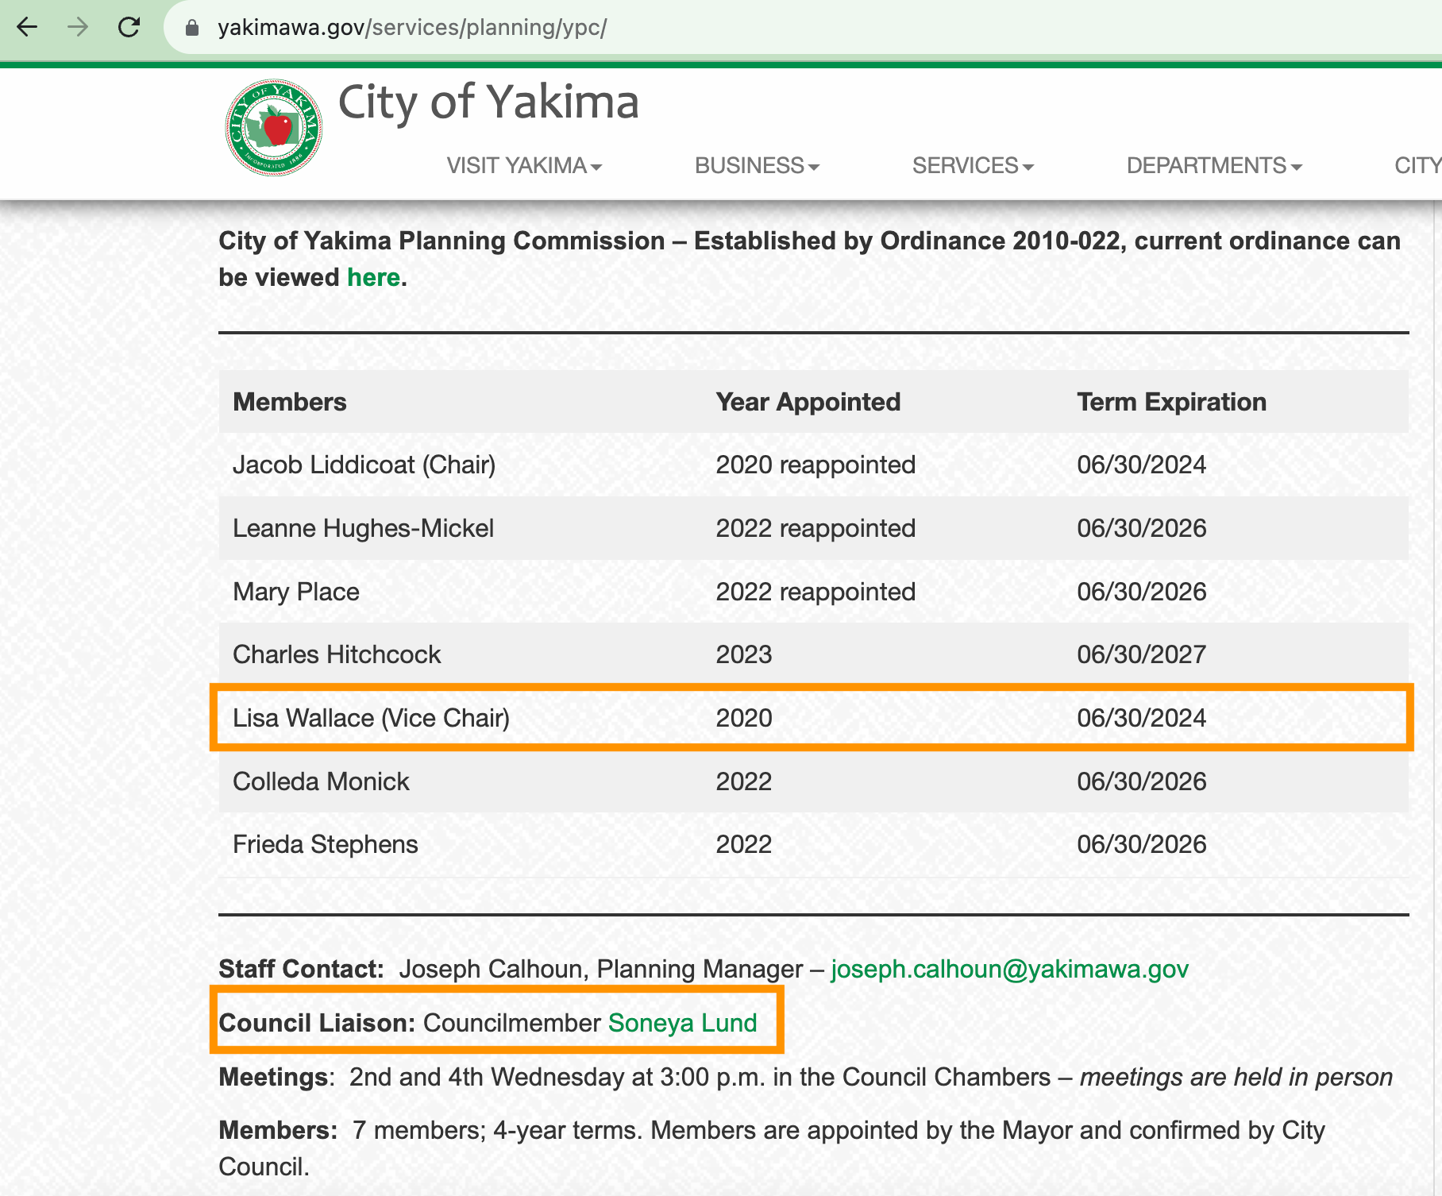Click the 'Council Liaison:' label
Image resolution: width=1442 pixels, height=1196 pixels.
317,1023
